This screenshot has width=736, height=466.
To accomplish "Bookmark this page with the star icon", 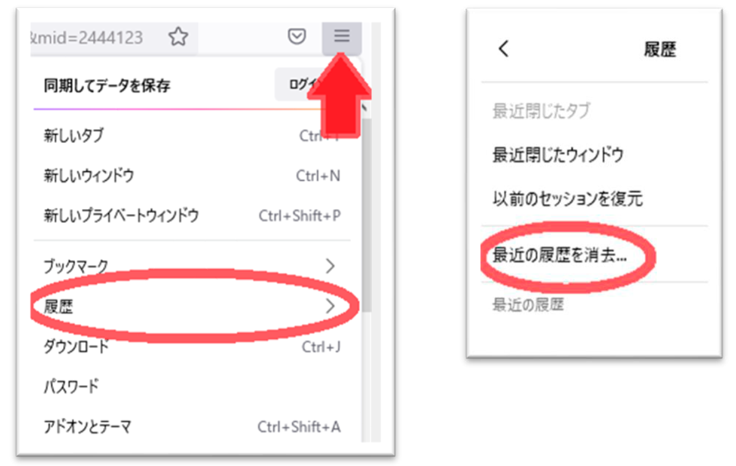I will pos(178,37).
